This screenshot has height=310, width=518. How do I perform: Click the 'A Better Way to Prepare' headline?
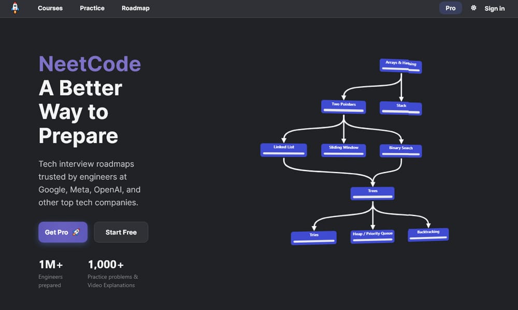click(x=80, y=112)
